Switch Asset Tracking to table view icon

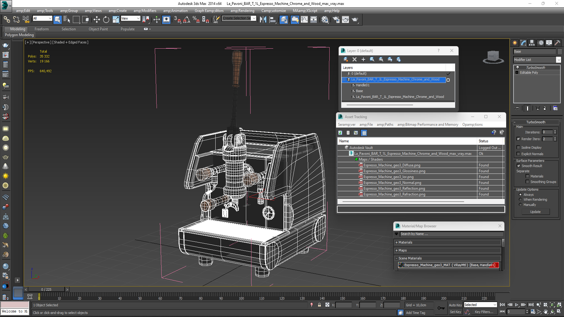point(364,133)
